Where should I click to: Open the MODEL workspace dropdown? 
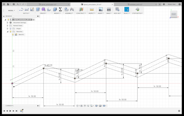11,10
